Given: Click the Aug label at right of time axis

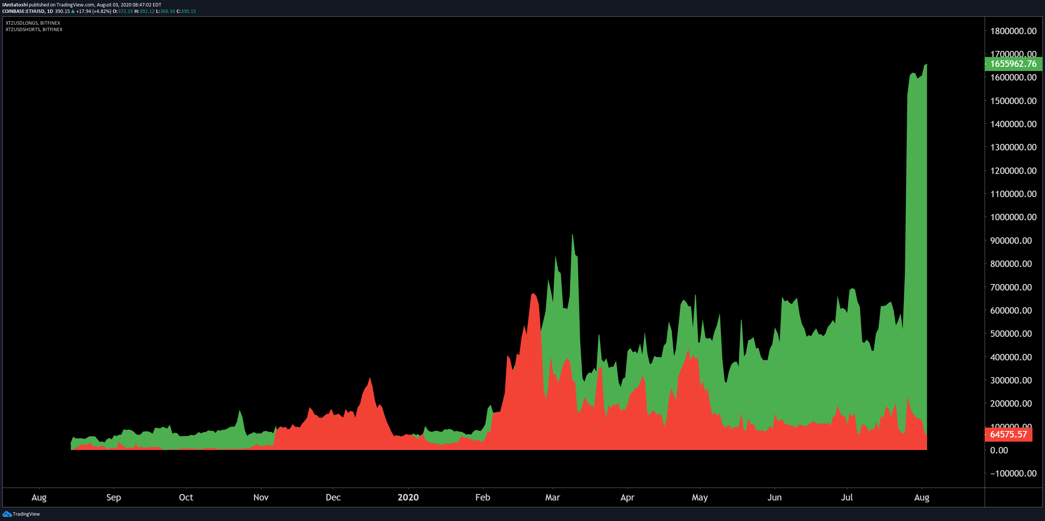Looking at the screenshot, I should [921, 497].
